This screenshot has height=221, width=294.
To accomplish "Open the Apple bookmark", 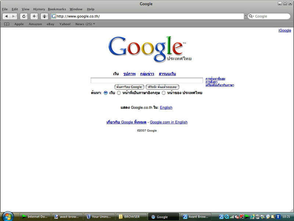I will click(x=19, y=24).
